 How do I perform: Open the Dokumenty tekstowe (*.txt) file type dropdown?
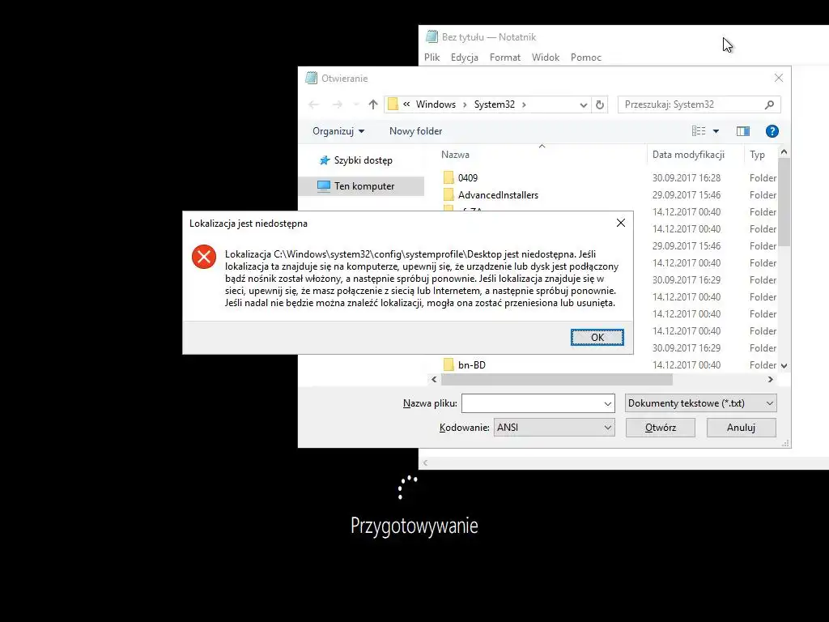[x=700, y=403]
